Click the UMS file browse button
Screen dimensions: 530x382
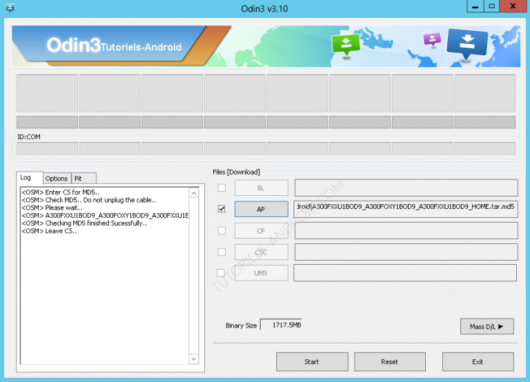pyautogui.click(x=262, y=273)
